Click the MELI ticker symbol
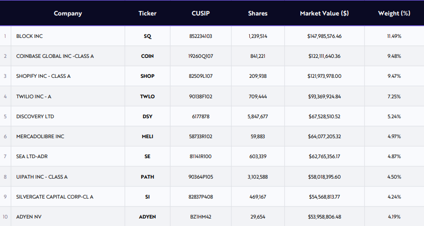This screenshot has width=424, height=226. [x=147, y=136]
